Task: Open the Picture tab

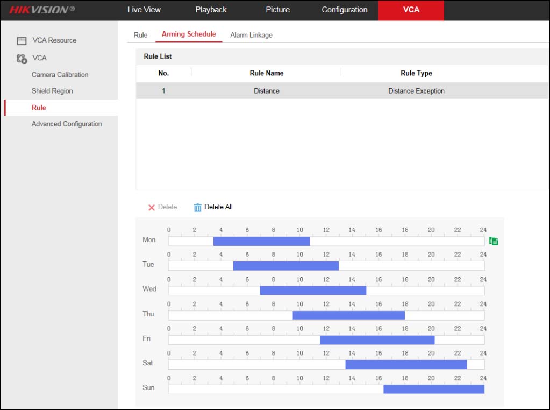Action: 277,10
